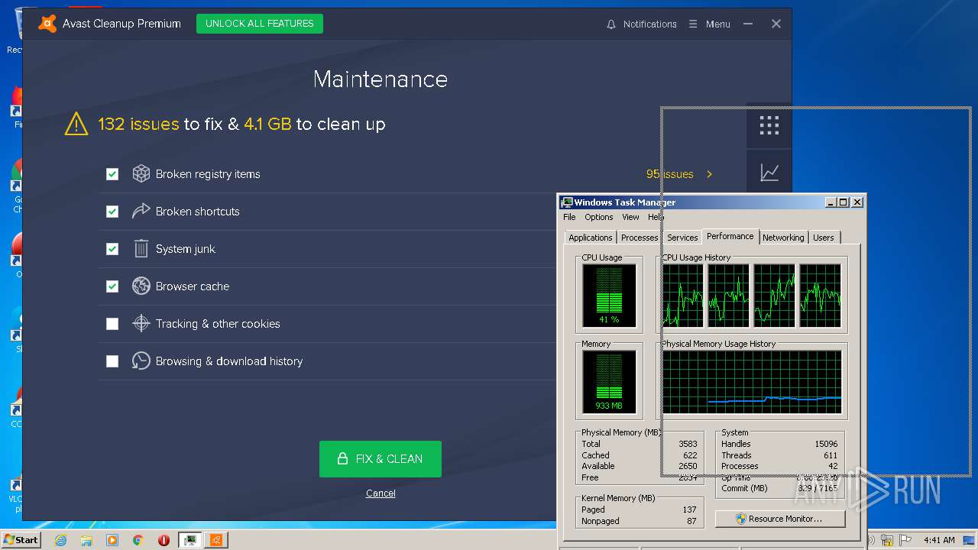Click the FIX & CLEAN button
The image size is (978, 550).
point(381,459)
